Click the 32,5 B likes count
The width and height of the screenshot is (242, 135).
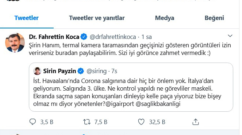pos(157,122)
